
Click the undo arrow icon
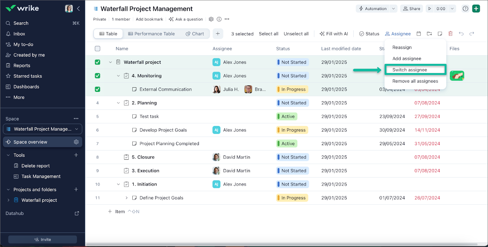(x=461, y=34)
